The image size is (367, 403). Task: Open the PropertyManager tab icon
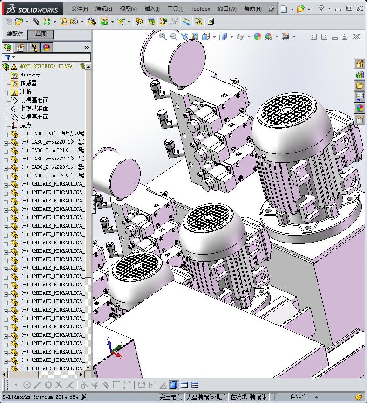pyautogui.click(x=20, y=48)
